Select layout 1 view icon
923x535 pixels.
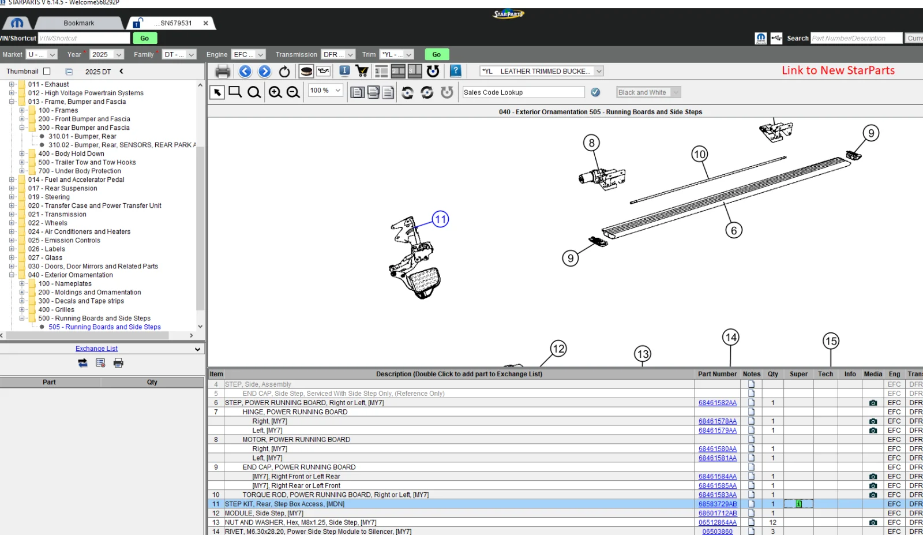point(381,72)
